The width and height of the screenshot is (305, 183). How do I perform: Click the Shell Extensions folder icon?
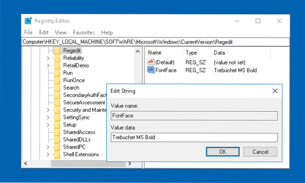click(x=57, y=154)
